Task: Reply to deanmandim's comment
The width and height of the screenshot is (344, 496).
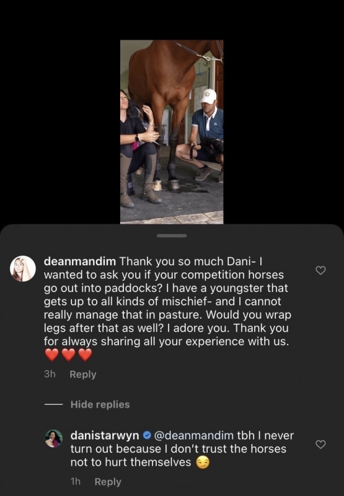Action: (83, 374)
